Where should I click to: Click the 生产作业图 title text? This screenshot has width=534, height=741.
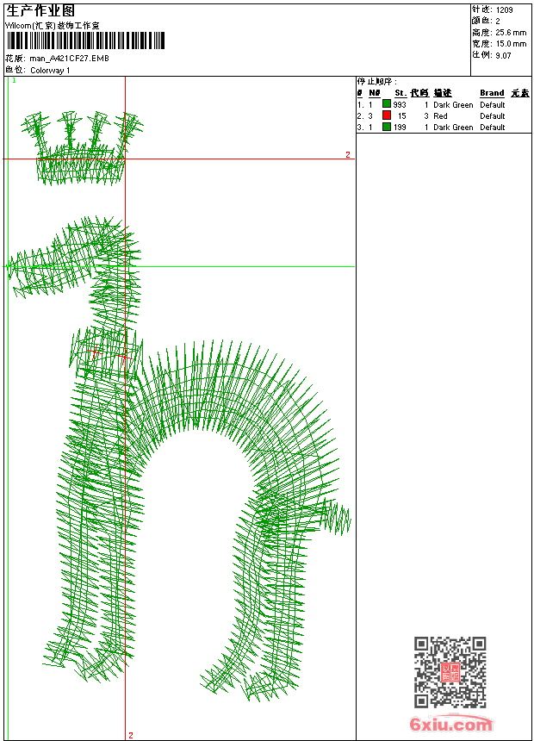(40, 10)
